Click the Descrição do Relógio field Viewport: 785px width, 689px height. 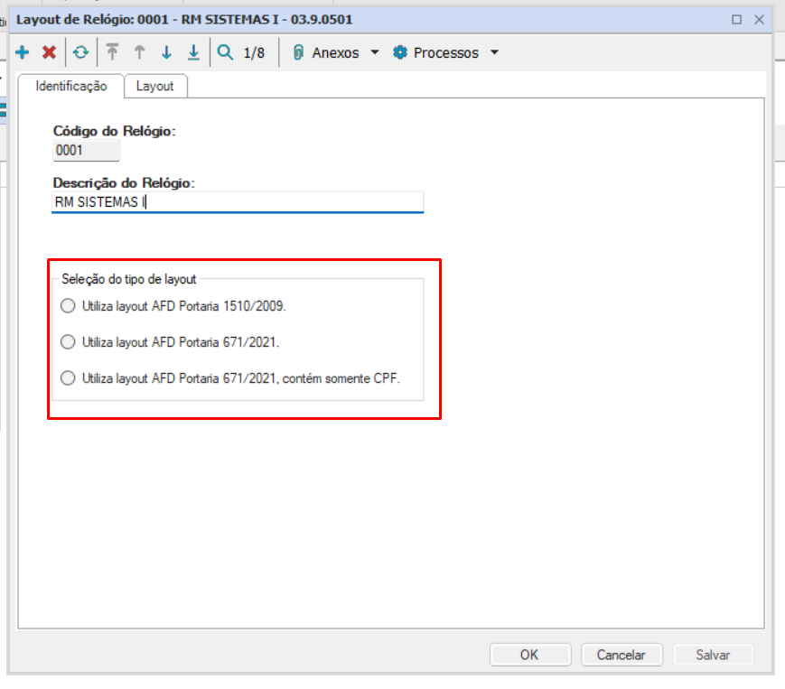coord(238,202)
